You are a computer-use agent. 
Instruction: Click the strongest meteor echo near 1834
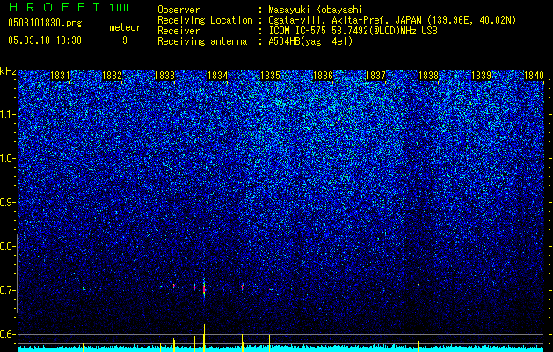(204, 289)
